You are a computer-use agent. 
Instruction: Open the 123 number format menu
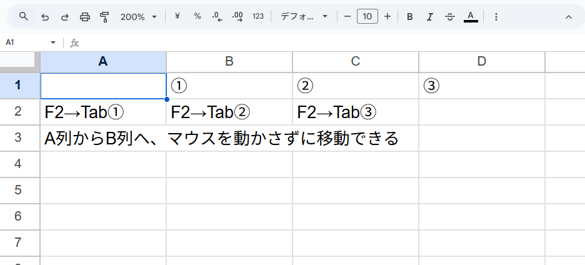click(x=258, y=17)
